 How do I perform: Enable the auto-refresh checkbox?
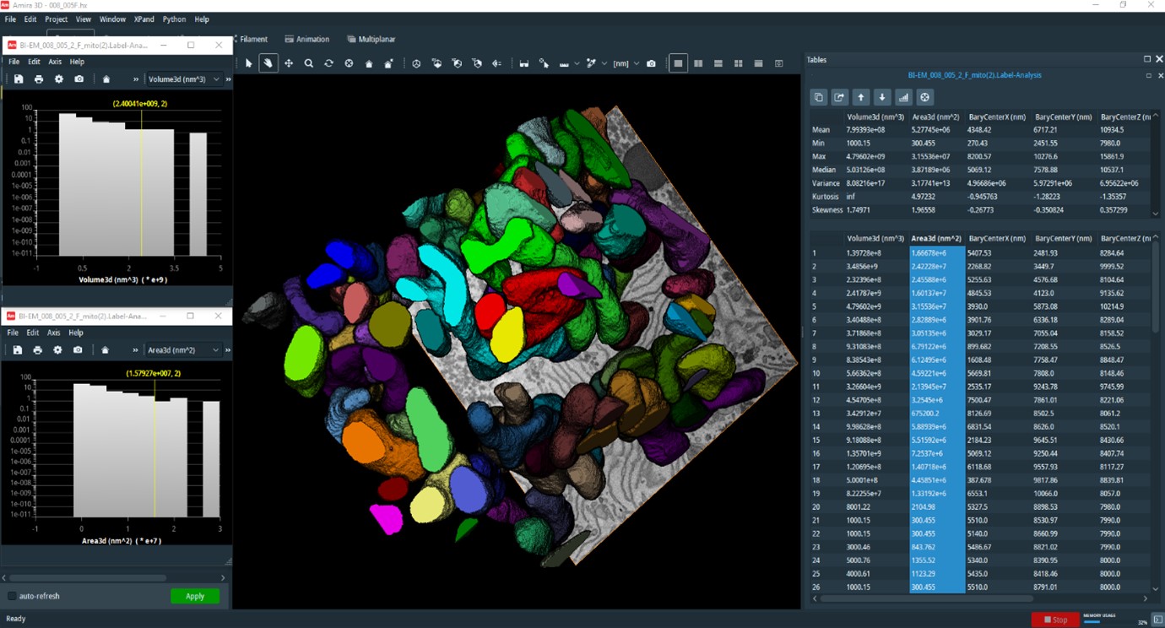(12, 596)
